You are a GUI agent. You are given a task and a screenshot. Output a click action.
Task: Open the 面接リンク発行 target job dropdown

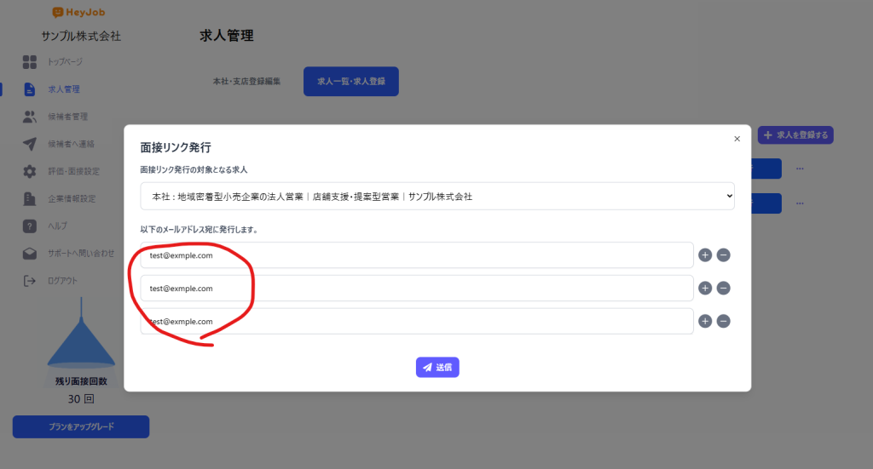[x=437, y=196]
